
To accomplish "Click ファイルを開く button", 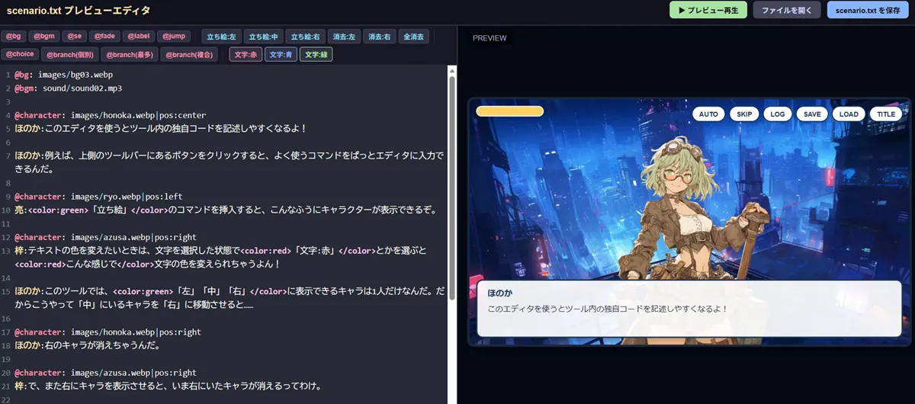I will click(x=787, y=10).
